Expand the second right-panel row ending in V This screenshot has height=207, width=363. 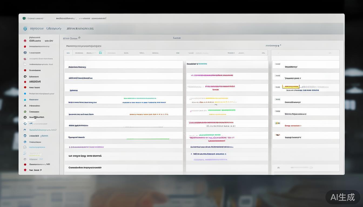click(x=293, y=78)
